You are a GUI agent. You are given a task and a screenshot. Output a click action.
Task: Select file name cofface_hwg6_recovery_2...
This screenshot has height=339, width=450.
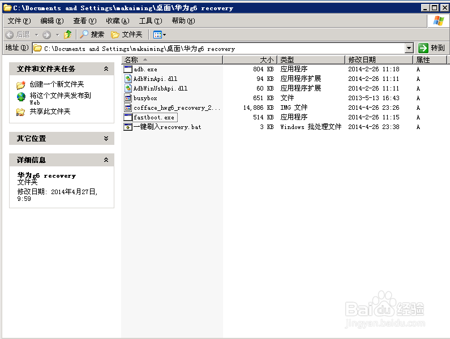coord(177,108)
